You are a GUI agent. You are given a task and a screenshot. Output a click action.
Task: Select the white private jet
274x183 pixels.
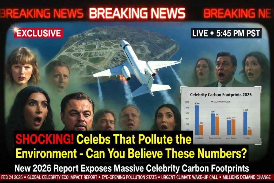[137, 69]
